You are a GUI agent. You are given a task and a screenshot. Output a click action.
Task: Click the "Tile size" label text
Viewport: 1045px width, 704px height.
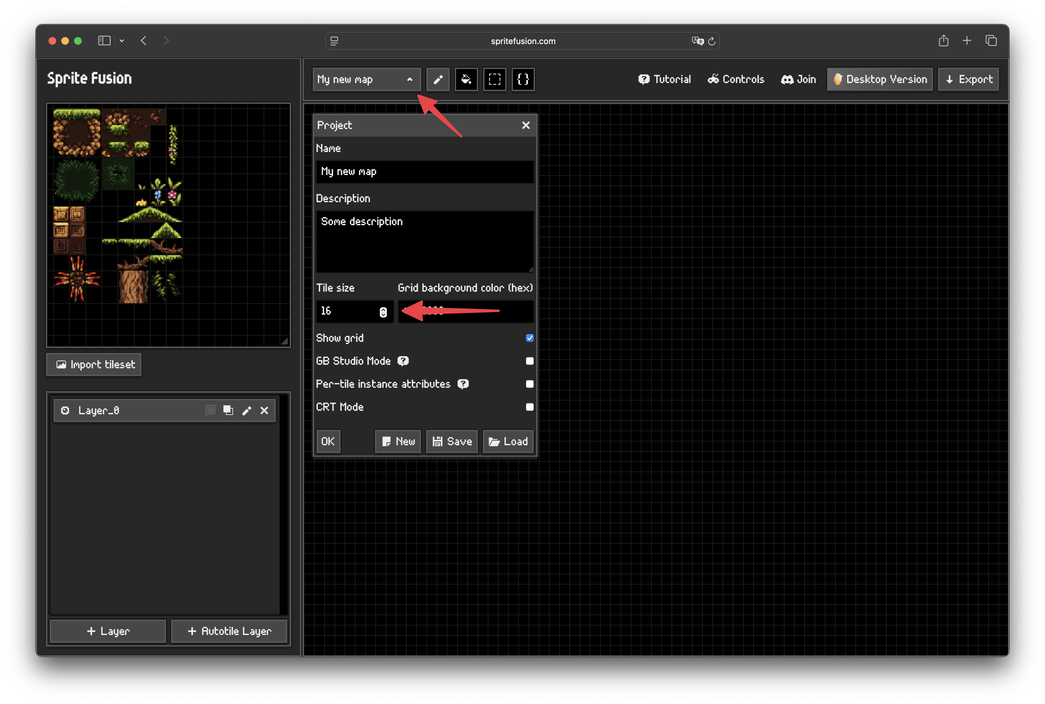tap(335, 288)
